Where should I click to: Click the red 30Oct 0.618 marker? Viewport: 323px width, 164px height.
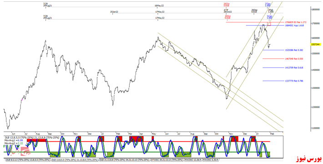pos(227,17)
